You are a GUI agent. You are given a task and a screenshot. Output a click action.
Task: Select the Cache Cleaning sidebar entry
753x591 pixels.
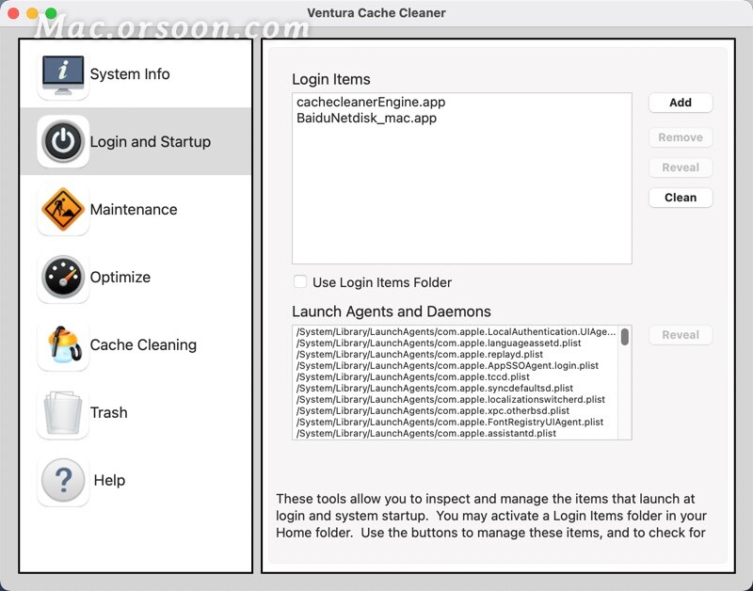(x=142, y=344)
